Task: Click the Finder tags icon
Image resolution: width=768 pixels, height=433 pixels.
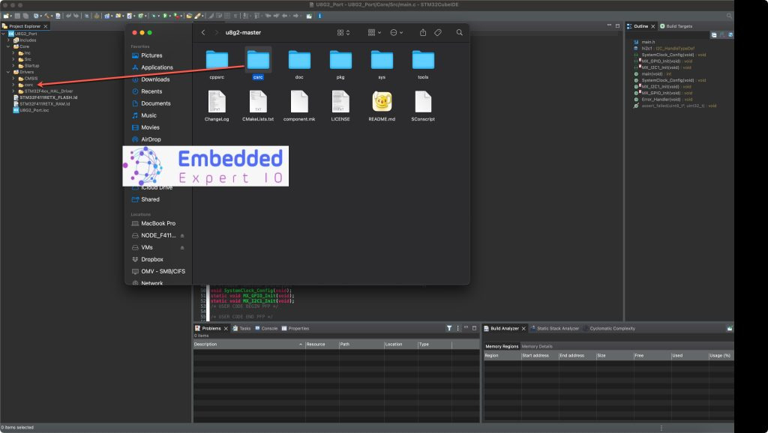Action: click(x=438, y=32)
